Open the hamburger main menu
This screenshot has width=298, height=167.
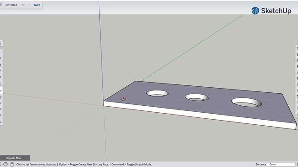1,5
